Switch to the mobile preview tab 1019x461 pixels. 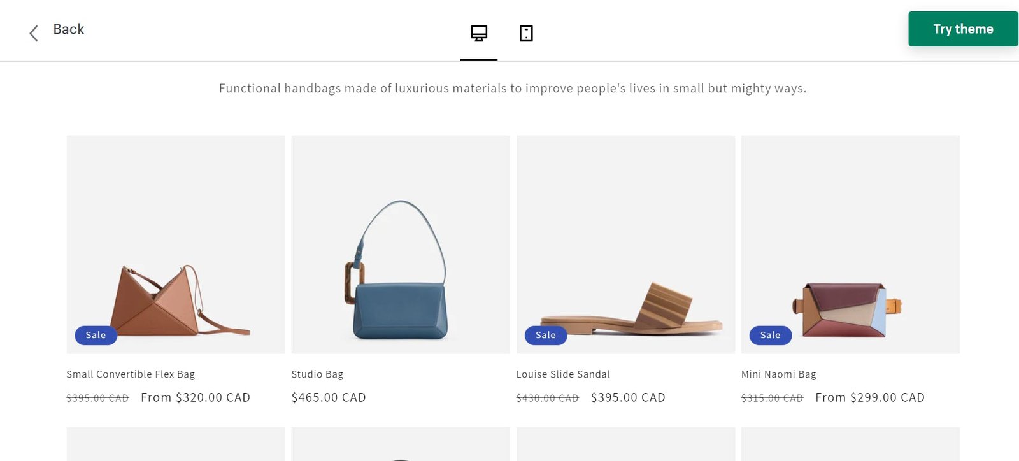(x=525, y=34)
